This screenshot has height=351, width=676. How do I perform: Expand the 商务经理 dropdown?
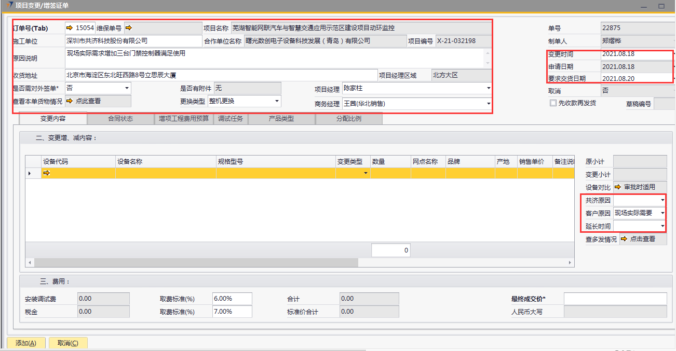pyautogui.click(x=488, y=104)
